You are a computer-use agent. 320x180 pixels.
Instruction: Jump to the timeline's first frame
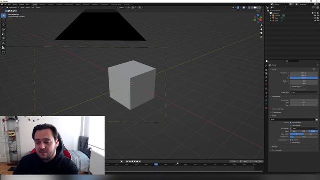point(127,161)
